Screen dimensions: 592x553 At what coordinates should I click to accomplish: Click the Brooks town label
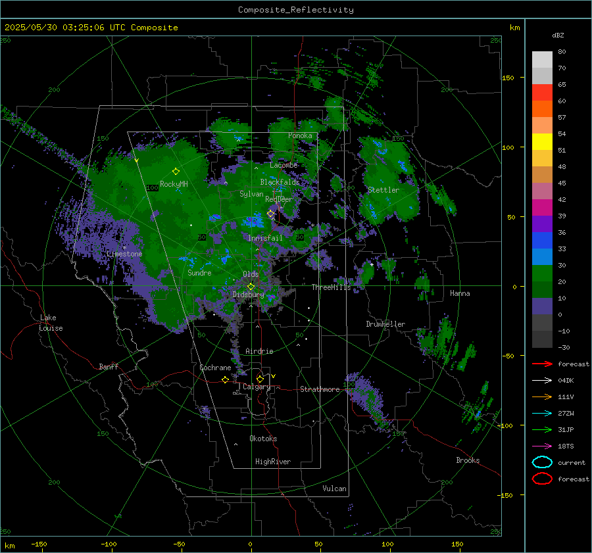coord(468,460)
